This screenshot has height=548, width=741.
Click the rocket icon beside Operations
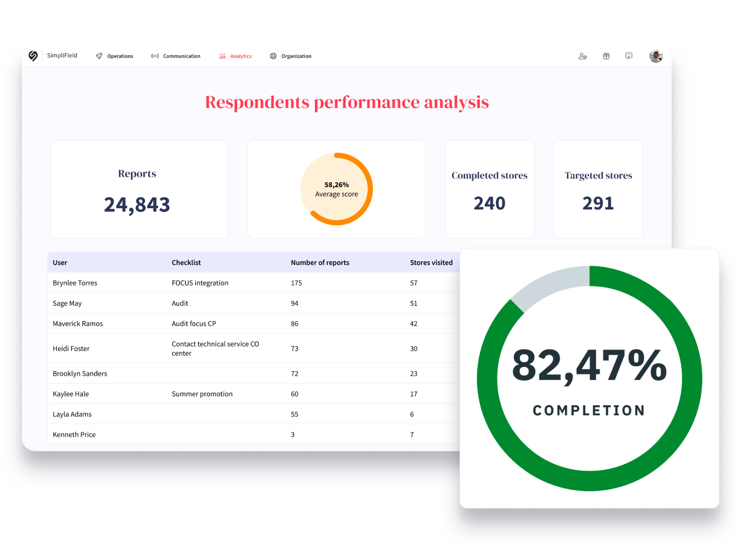point(99,56)
